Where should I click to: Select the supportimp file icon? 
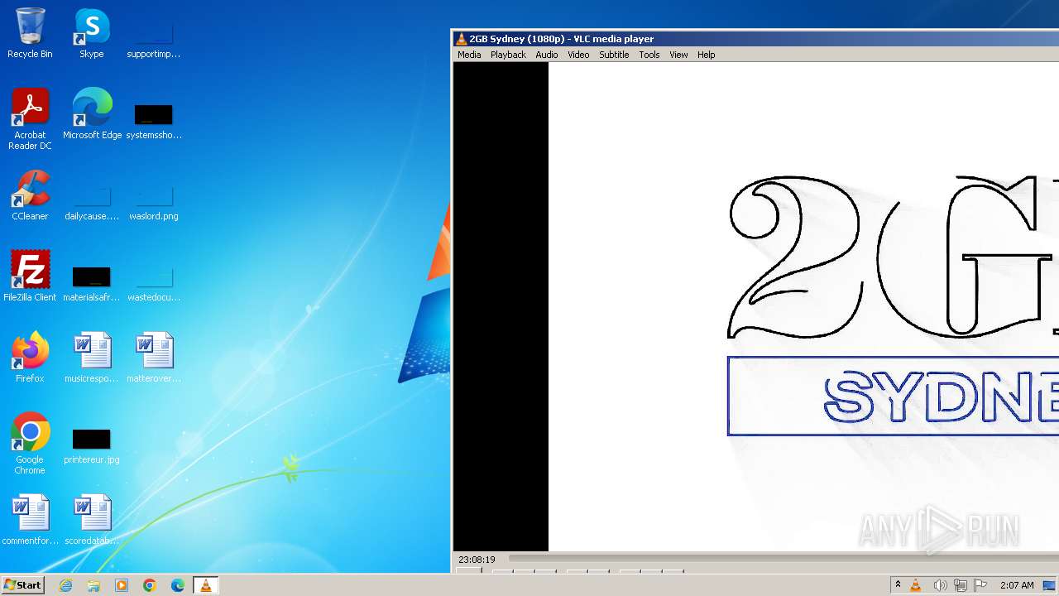pyautogui.click(x=154, y=40)
